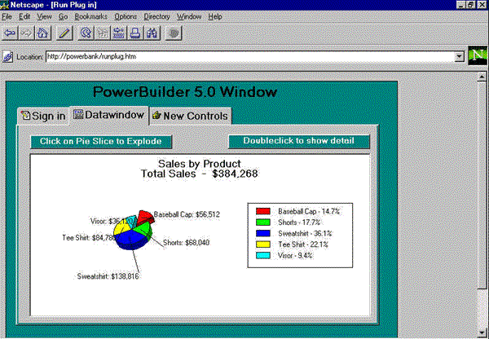Click the green Shorts pie slice
This screenshot has height=339, width=489.
tap(143, 230)
